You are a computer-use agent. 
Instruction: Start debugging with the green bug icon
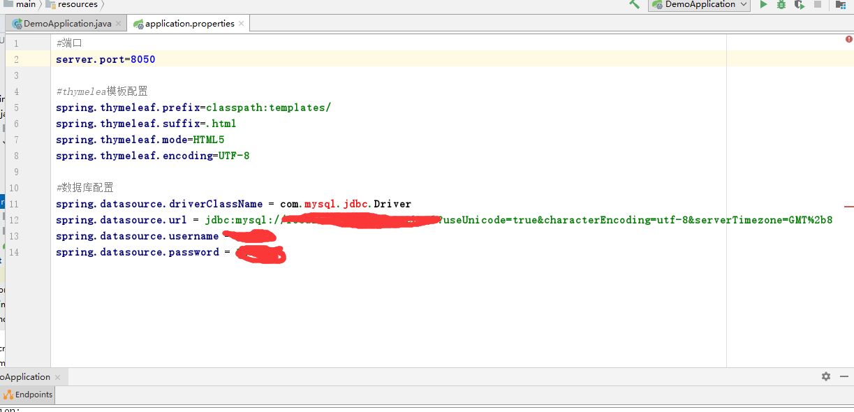click(x=781, y=5)
